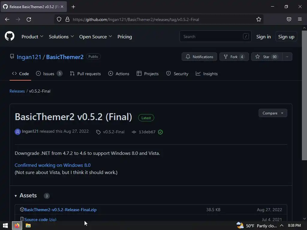Reload the page with refresh icon
307x230 pixels.
pos(29,19)
